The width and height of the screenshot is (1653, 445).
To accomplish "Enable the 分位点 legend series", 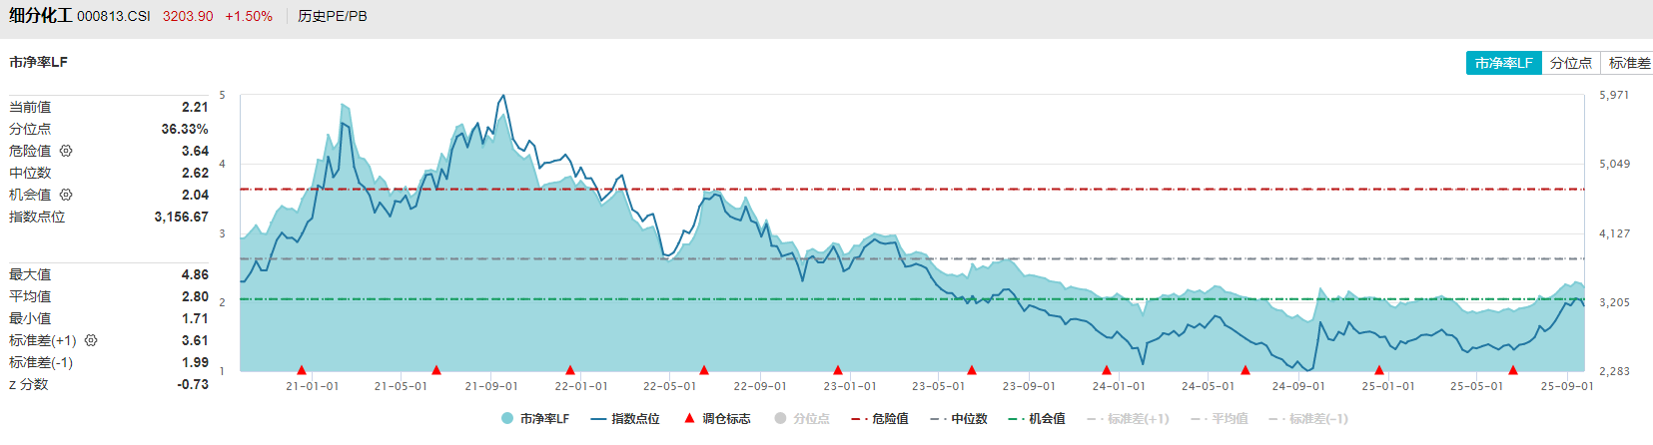I will coord(802,419).
